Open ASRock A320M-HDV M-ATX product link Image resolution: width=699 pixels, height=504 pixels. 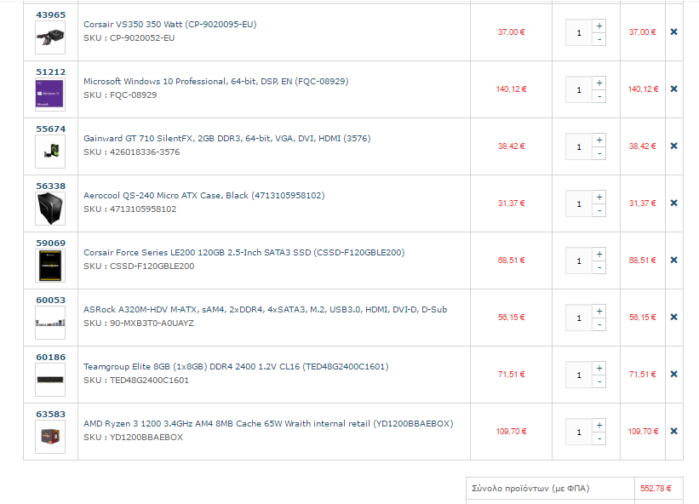click(x=266, y=310)
